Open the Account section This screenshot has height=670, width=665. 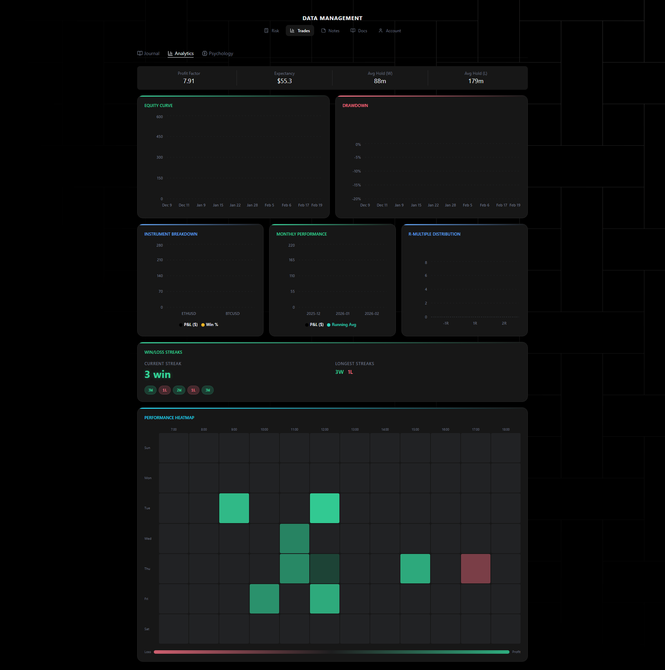[393, 31]
